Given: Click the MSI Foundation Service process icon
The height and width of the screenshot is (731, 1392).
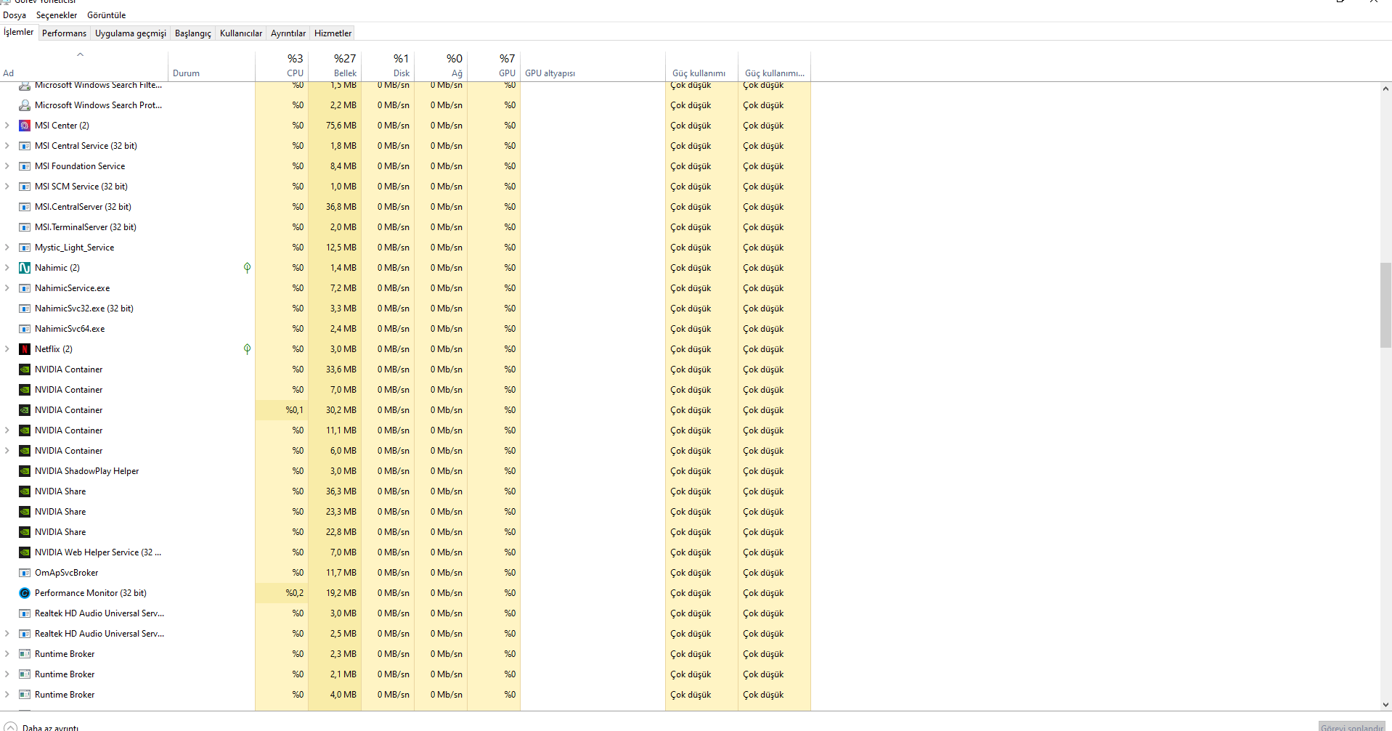Looking at the screenshot, I should coord(25,166).
